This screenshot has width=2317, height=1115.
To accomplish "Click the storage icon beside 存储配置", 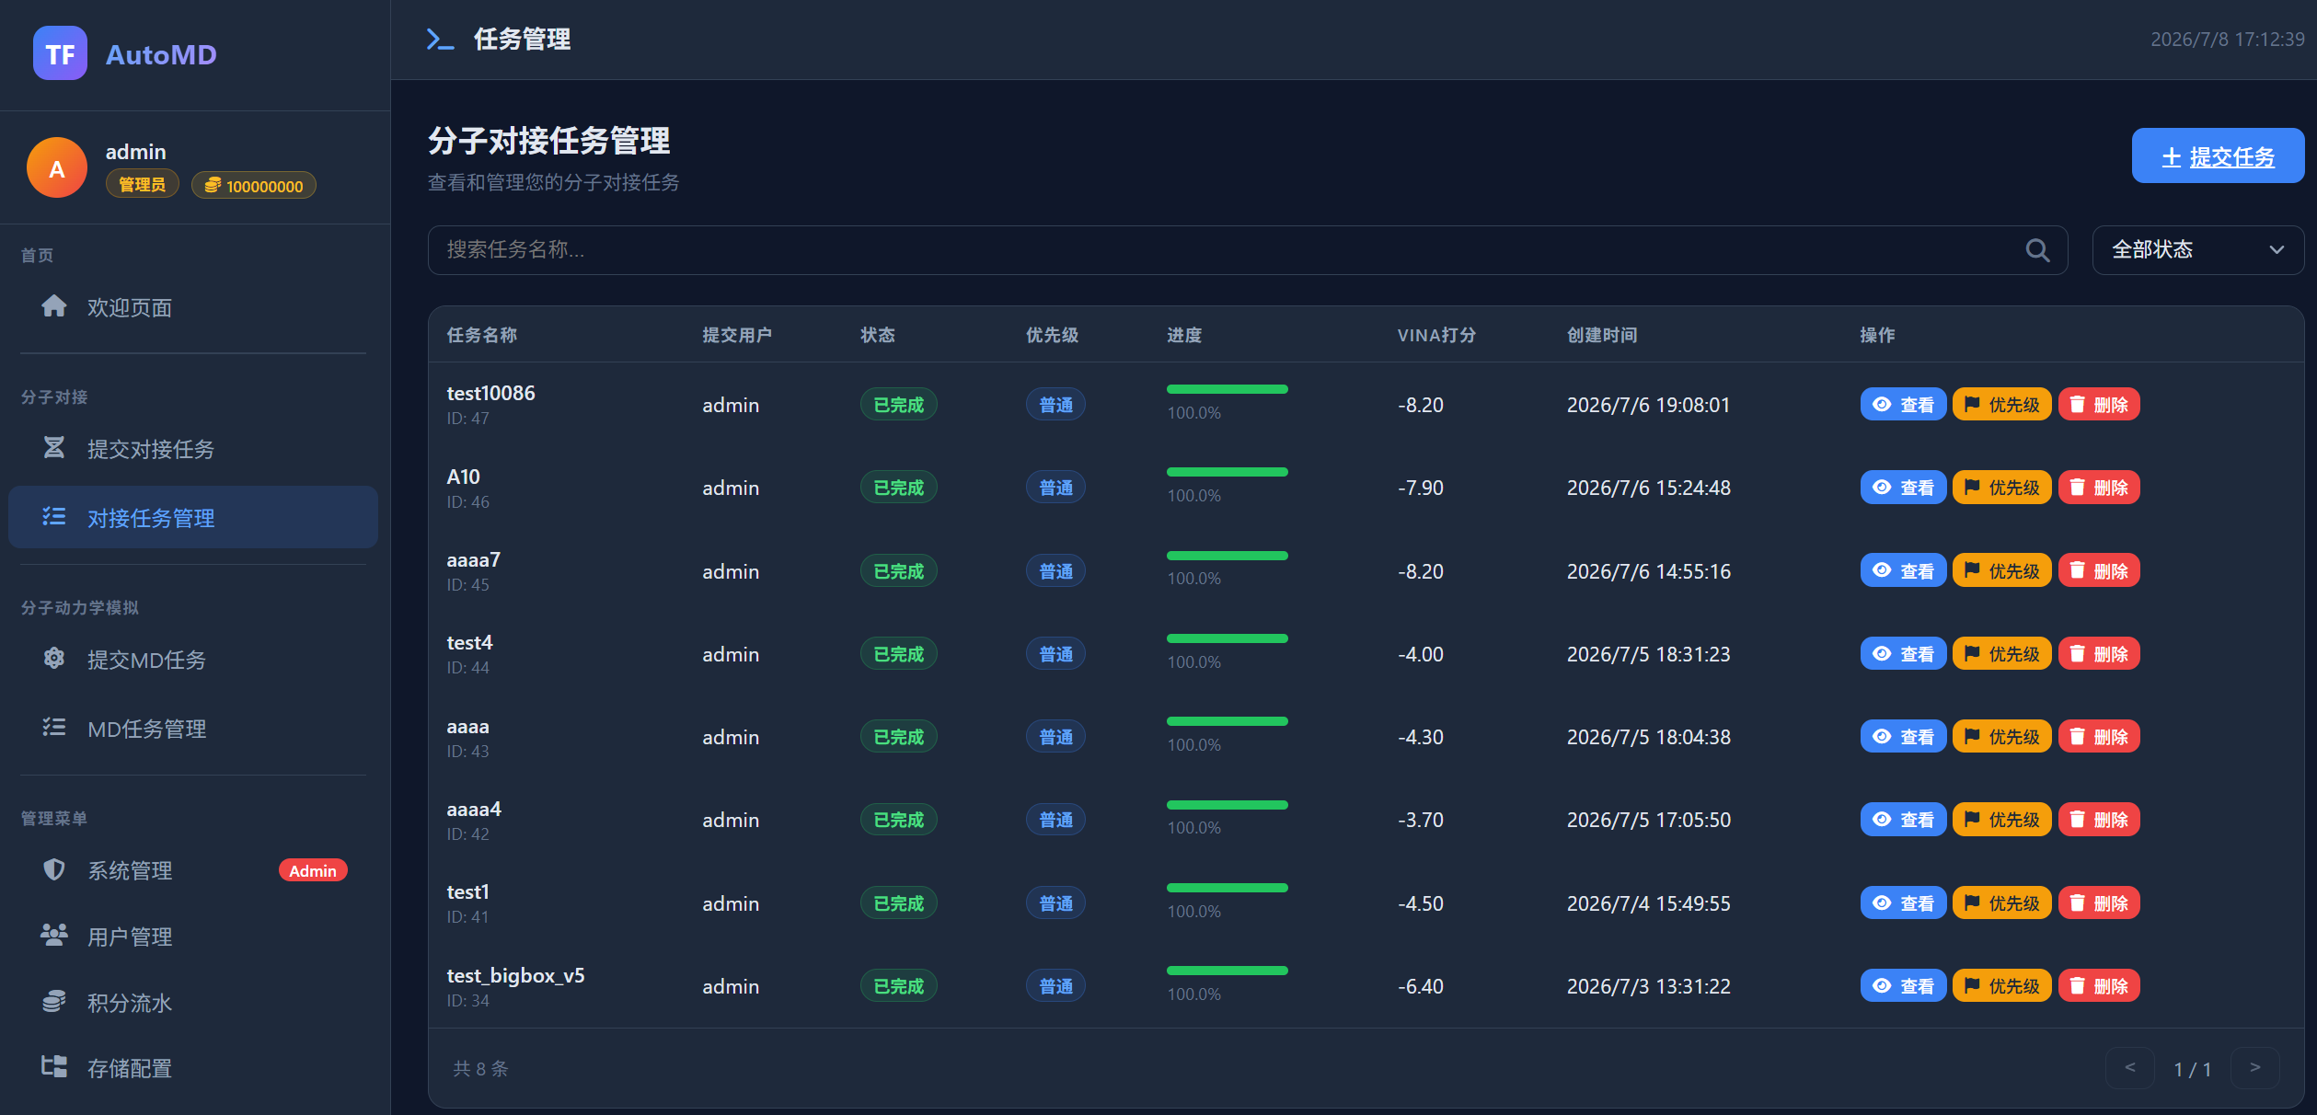I will pos(54,1066).
